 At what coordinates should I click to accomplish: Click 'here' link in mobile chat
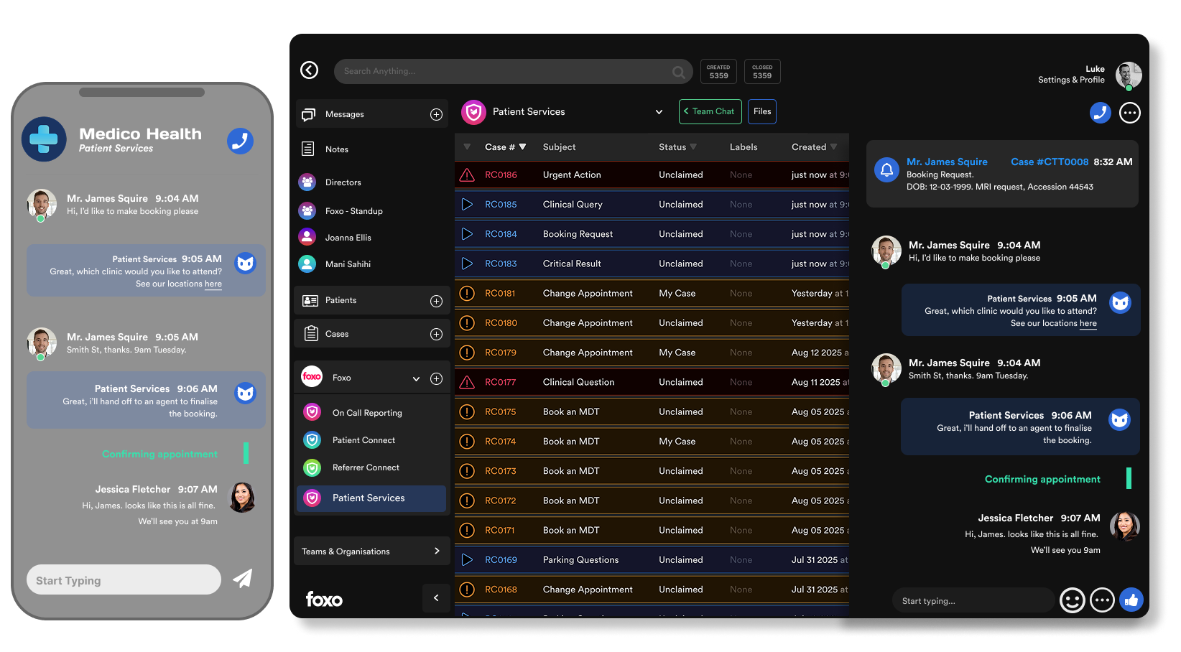click(x=213, y=284)
